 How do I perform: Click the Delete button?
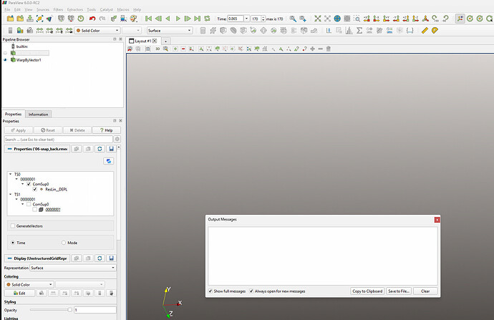point(77,130)
